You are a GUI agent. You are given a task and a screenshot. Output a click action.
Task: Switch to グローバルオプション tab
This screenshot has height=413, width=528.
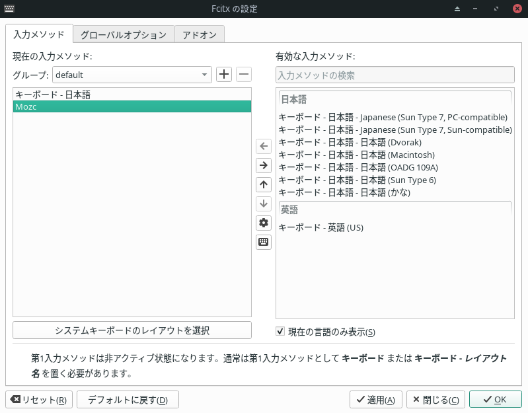tap(124, 34)
